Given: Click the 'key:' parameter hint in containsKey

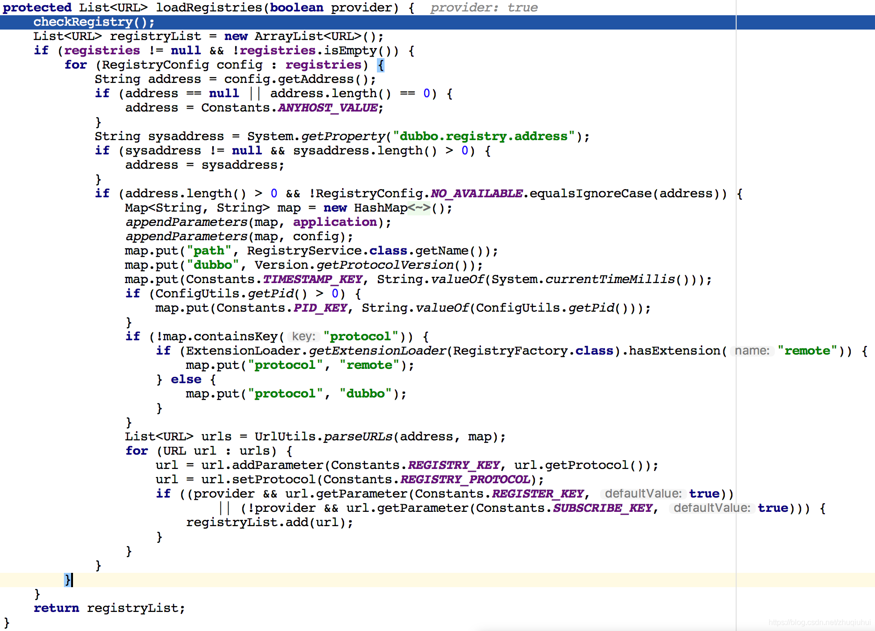Looking at the screenshot, I should [304, 336].
